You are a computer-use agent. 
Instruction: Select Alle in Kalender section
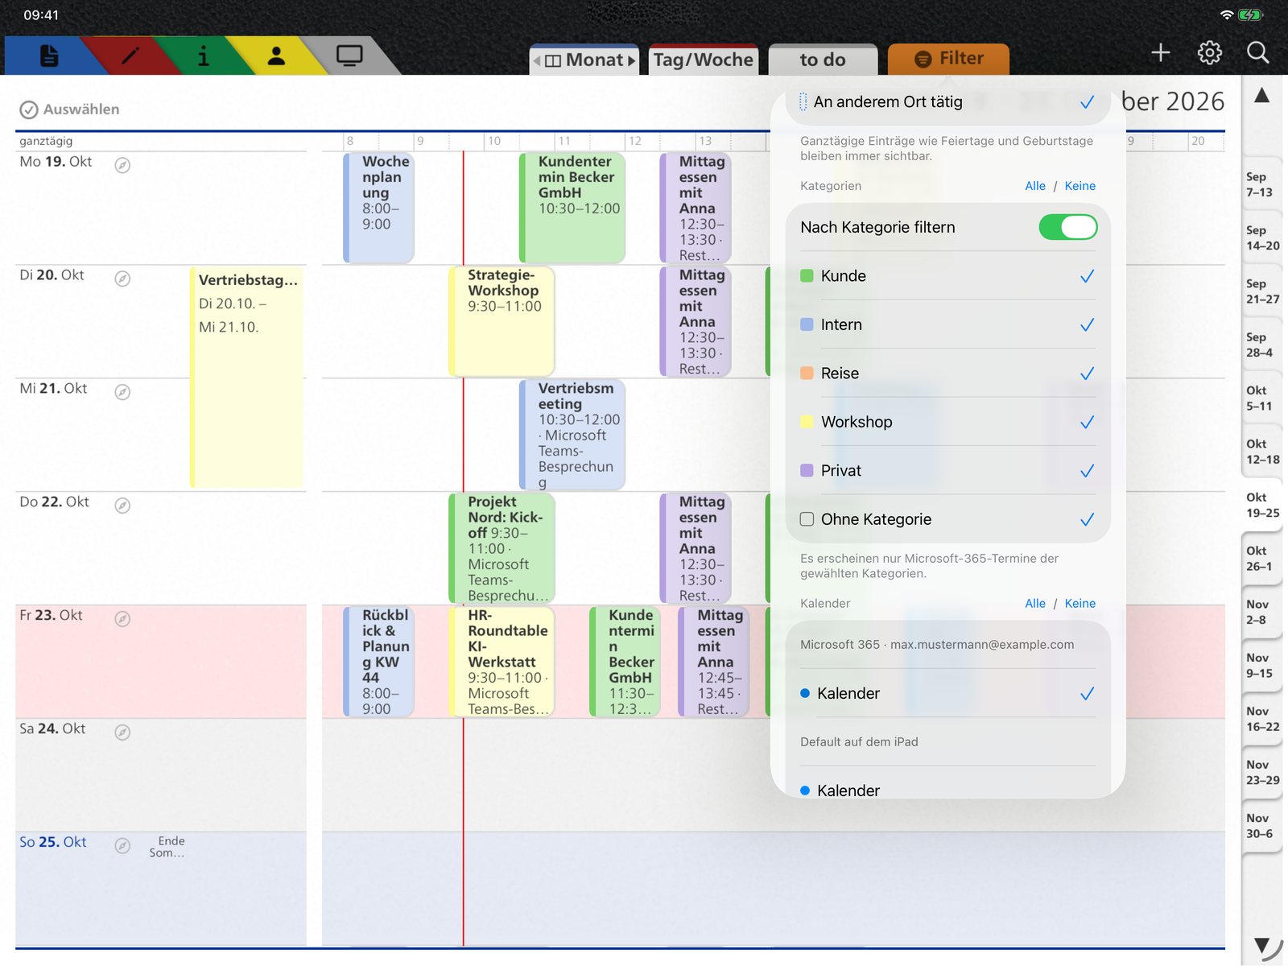(1035, 604)
